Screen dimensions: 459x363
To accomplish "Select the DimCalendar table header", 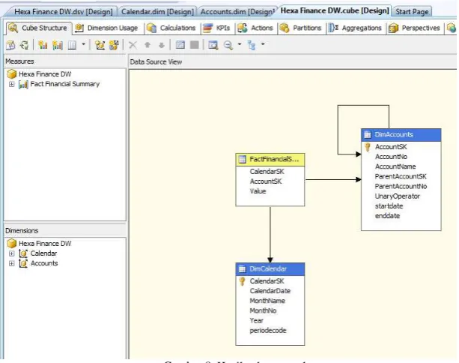I will (x=270, y=269).
